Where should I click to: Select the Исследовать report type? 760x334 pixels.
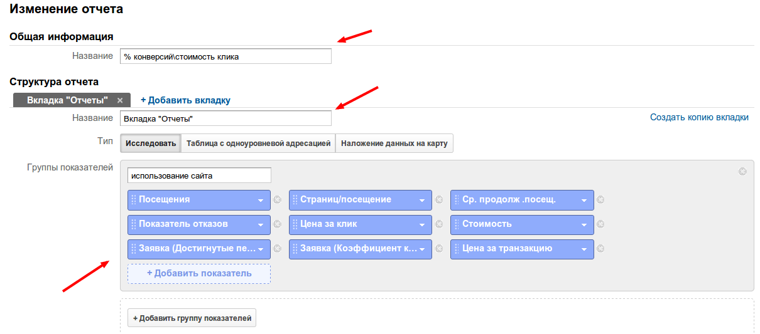point(151,144)
